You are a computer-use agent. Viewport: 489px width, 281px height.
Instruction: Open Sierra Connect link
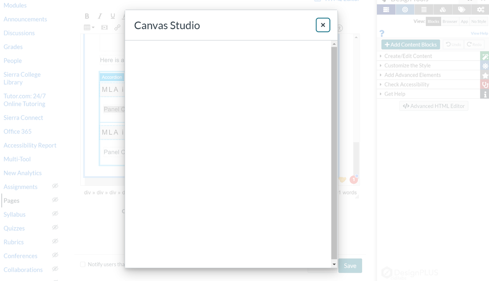tap(23, 118)
